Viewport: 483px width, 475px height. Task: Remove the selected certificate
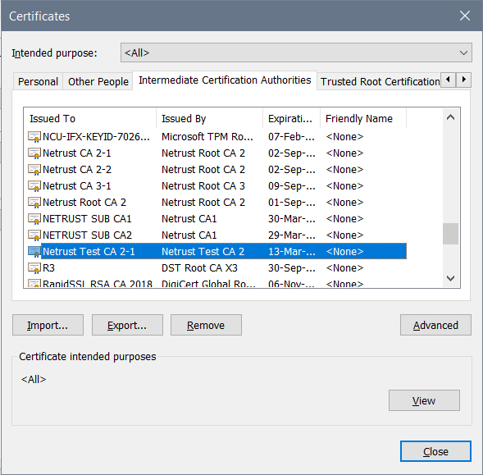click(206, 325)
